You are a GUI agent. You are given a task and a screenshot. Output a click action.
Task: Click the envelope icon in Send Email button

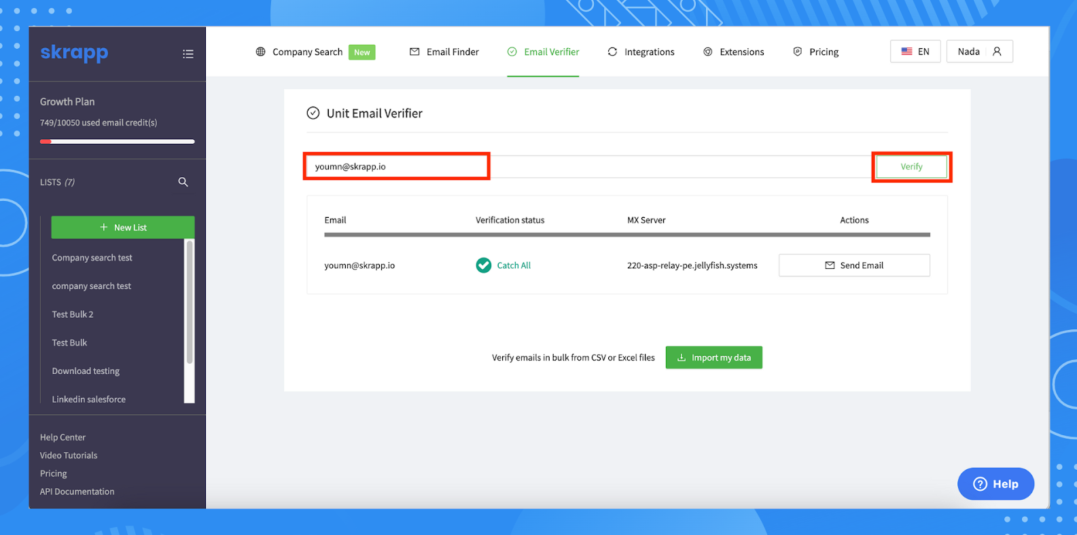pyautogui.click(x=830, y=265)
